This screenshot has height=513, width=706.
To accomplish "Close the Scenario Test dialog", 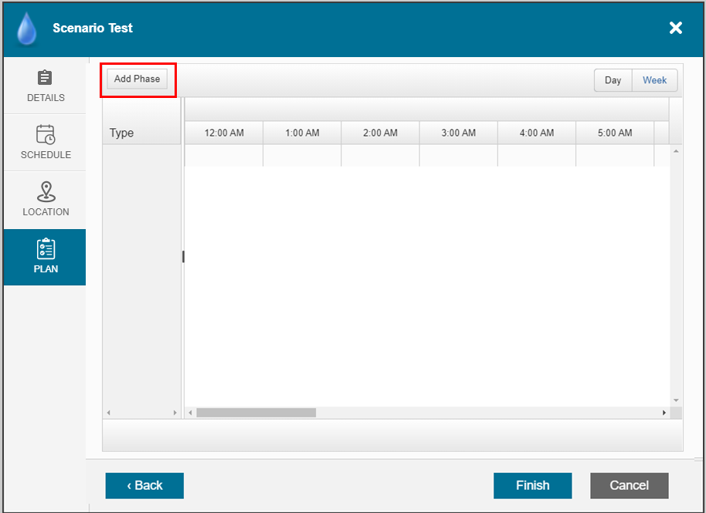I will tap(675, 29).
